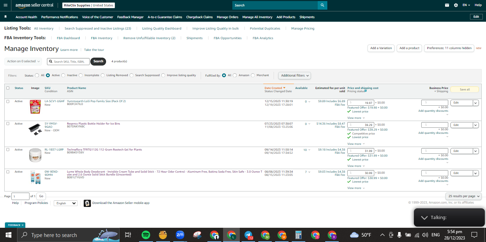Check the Yummyearth Lolli Pop row checkbox

pos(8,101)
